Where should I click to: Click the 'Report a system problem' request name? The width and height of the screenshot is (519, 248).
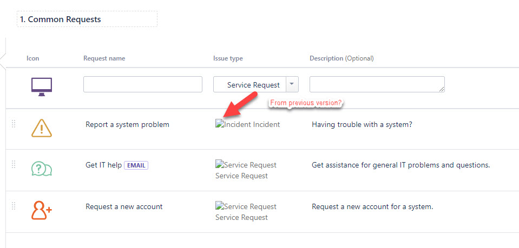pyautogui.click(x=127, y=124)
